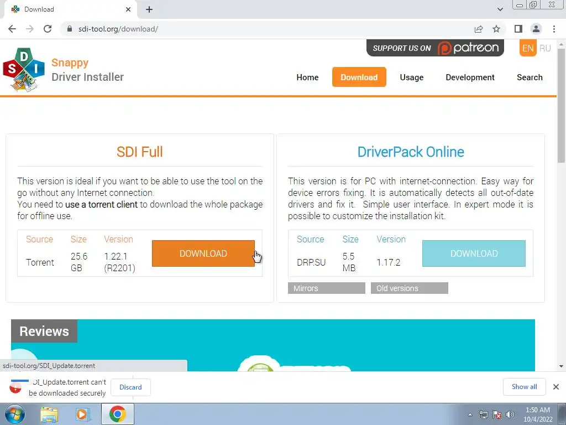Click the 'use a torrent client' link
The height and width of the screenshot is (425, 566).
coord(102,205)
